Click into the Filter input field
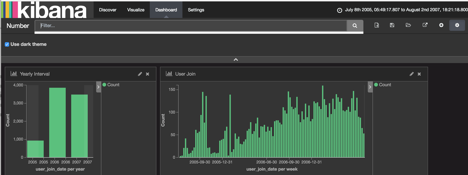 (190, 26)
